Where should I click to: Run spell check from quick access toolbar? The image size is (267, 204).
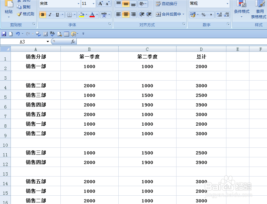tap(52, 34)
